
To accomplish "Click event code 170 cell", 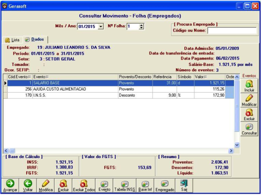I will [x=20, y=95].
